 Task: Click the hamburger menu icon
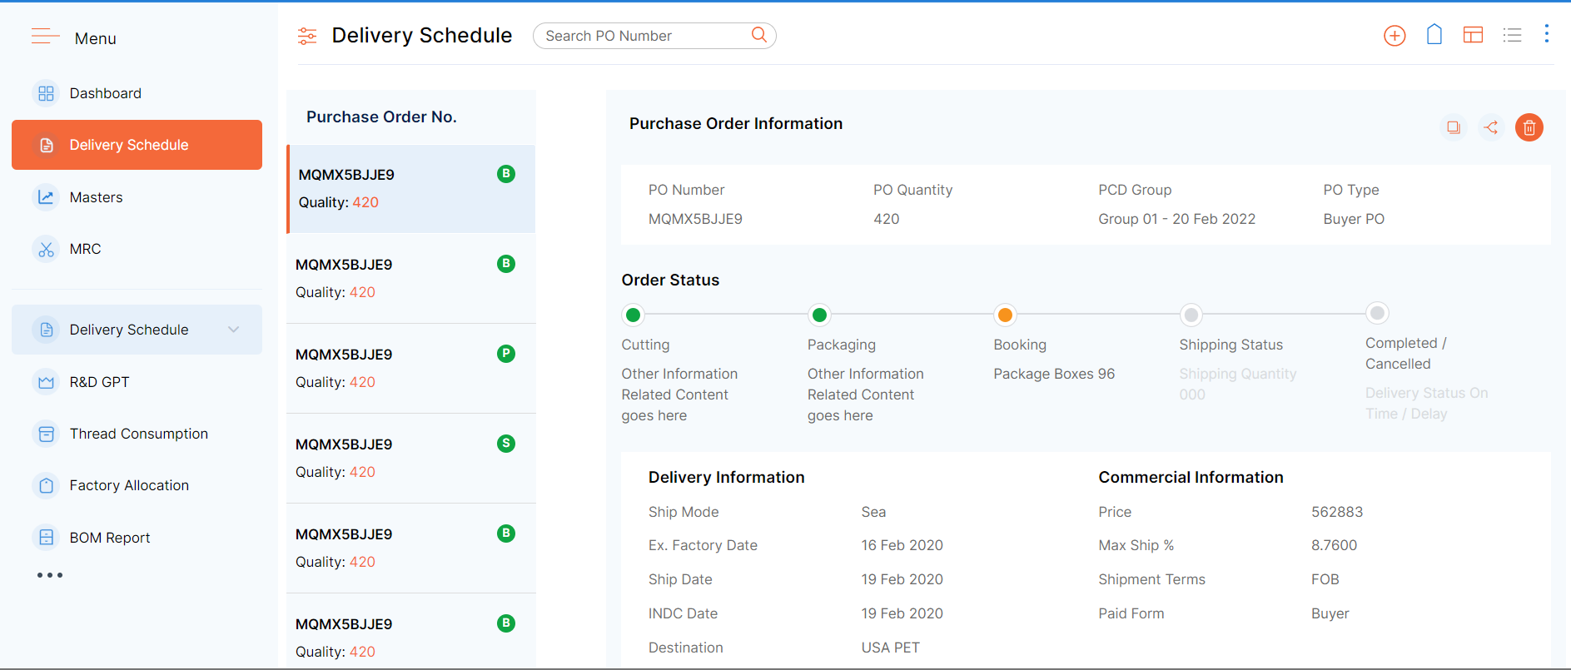click(45, 37)
